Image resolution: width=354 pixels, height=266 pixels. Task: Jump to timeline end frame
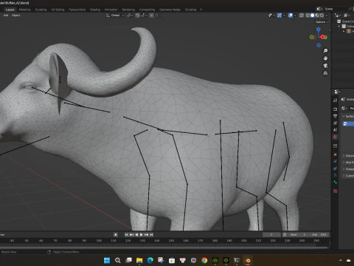click(x=151, y=235)
